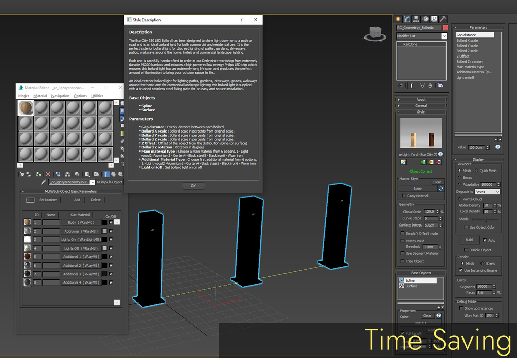Open the Degrade to Boxes dropdown
The height and width of the screenshot is (358, 517).
[487, 192]
